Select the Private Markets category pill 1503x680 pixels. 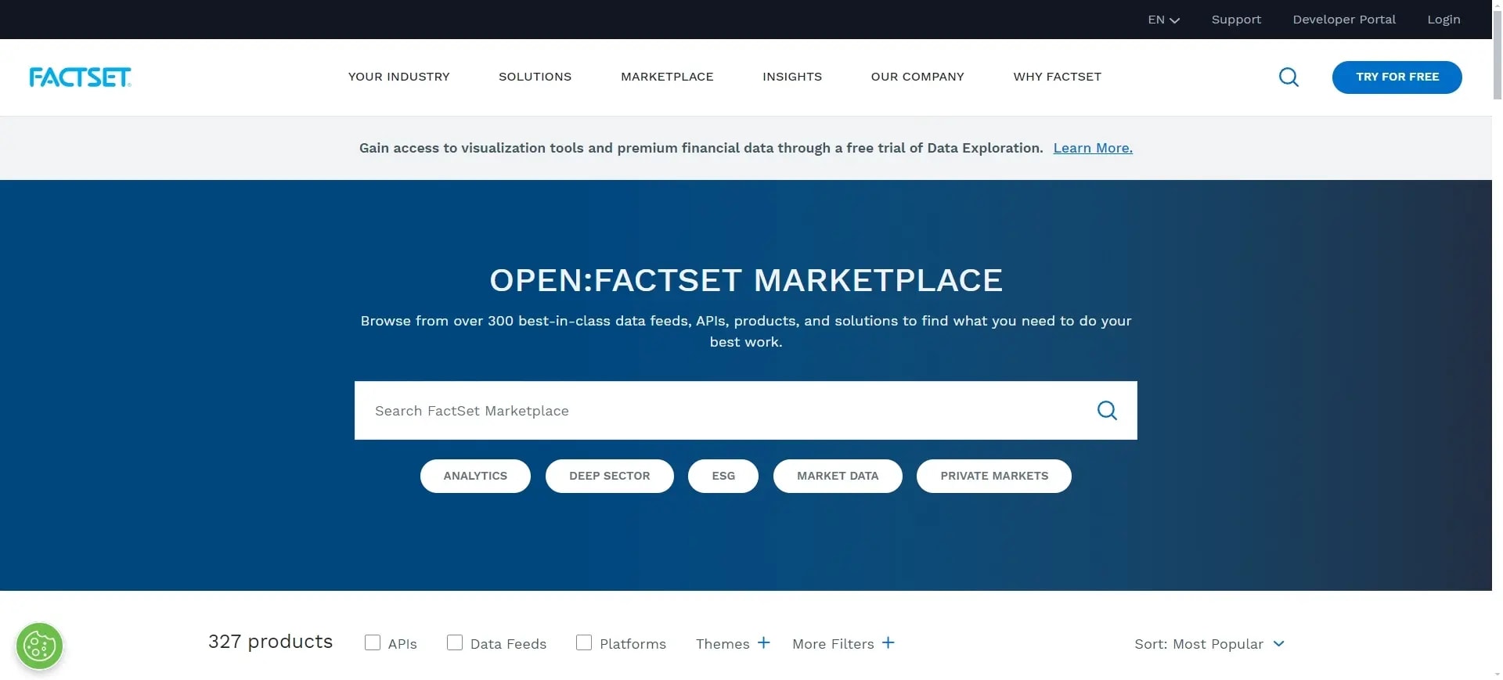pos(994,476)
